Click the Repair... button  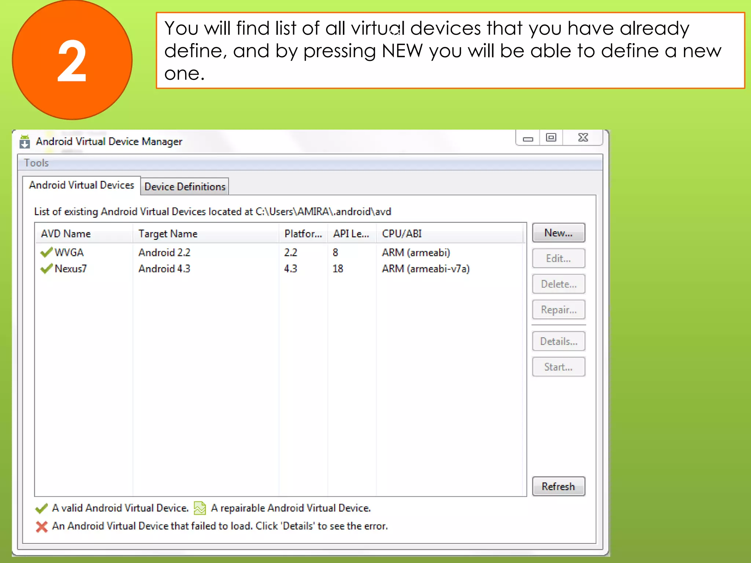click(558, 310)
